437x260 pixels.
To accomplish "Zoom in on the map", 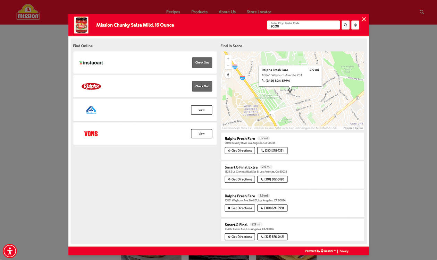I will point(228,59).
